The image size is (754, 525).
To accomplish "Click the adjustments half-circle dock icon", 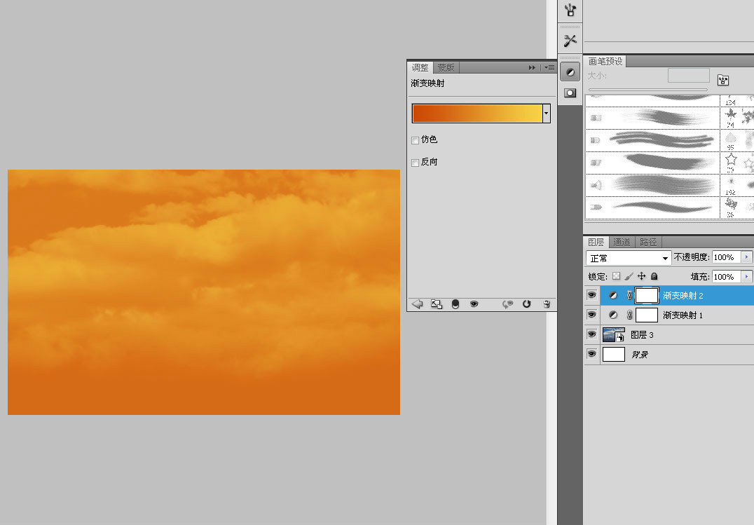I will [570, 73].
